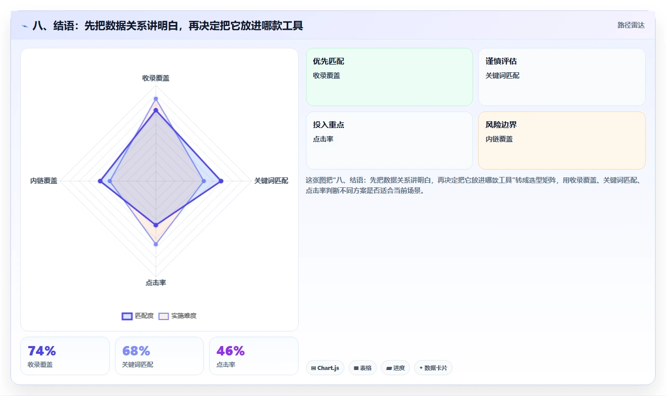Click the 实施难度 data point on 收录覆盖 axis
Viewport: 666px width, 396px height.
click(x=156, y=98)
